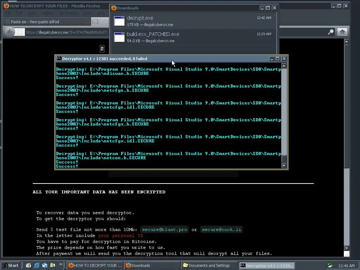Select build.exx_PATCHED.exe name in Downloads list
Screen dimensions: 360x270
coord(153,34)
